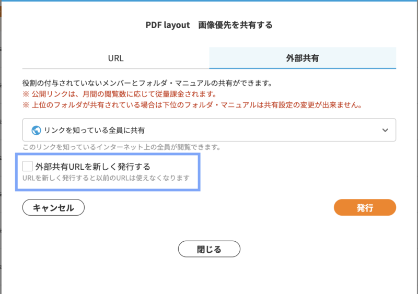Enable 外部共有URLを新しく発行する checkbox
The height and width of the screenshot is (294, 418).
[x=28, y=166]
